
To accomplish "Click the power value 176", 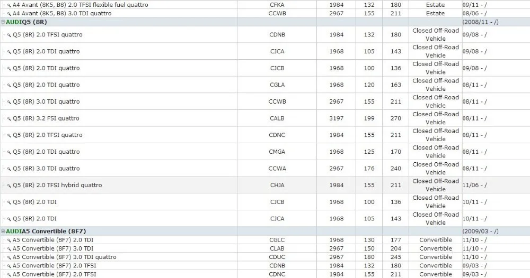I will tap(369, 169).
